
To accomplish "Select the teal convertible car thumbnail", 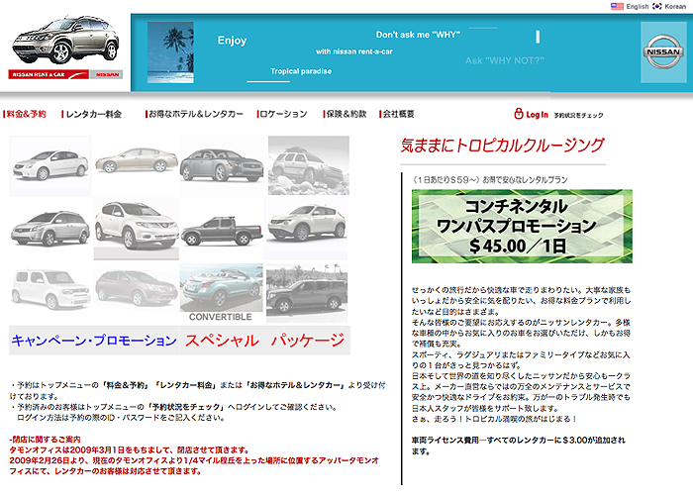I will 222,287.
